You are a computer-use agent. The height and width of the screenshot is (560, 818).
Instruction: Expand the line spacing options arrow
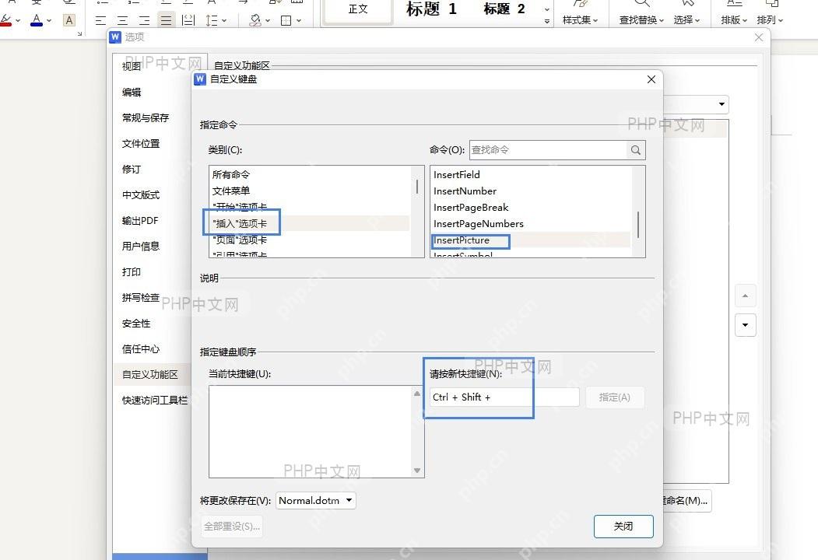224,21
